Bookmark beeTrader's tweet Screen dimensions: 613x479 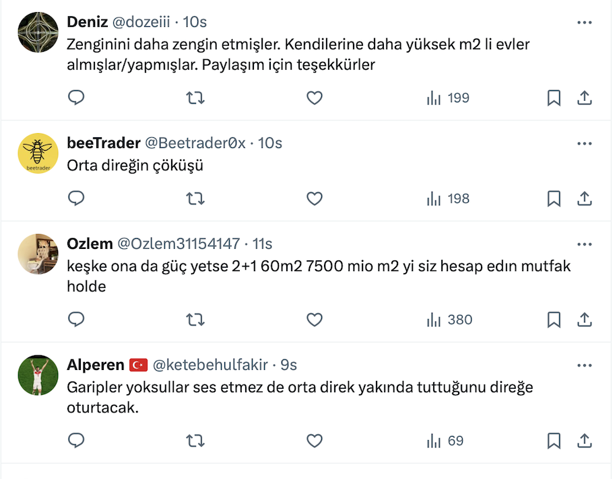(x=554, y=199)
